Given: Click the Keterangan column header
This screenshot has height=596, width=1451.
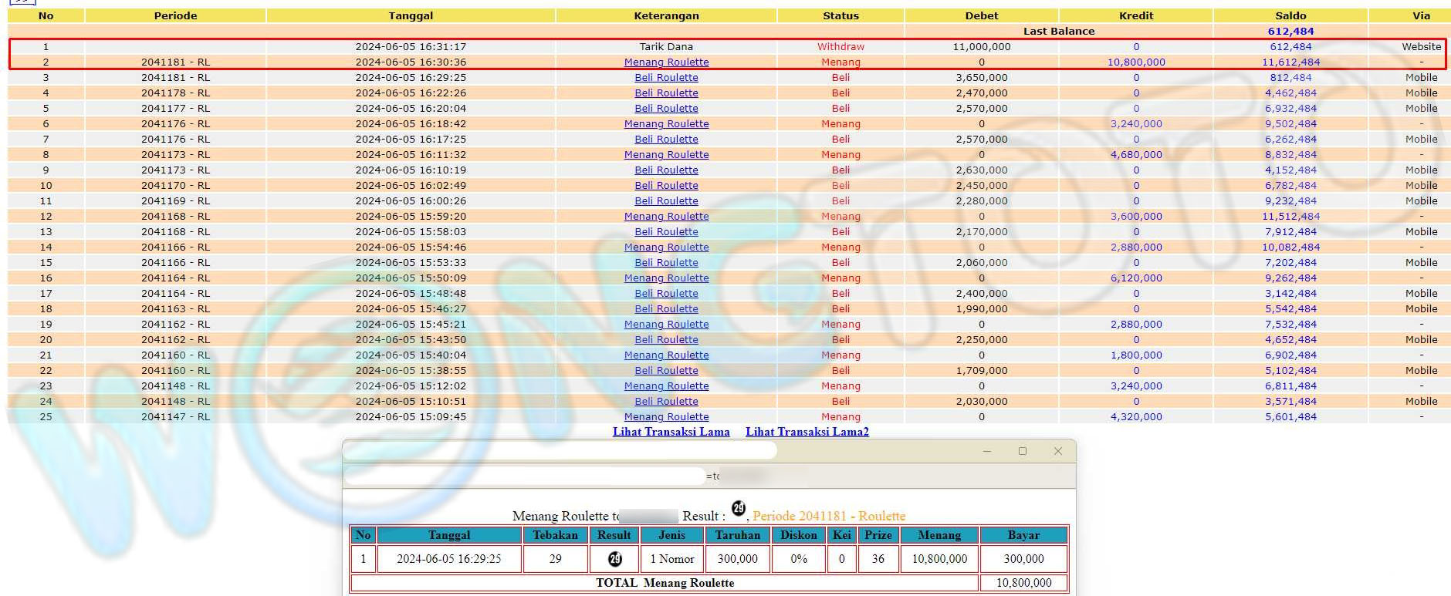Looking at the screenshot, I should (666, 15).
